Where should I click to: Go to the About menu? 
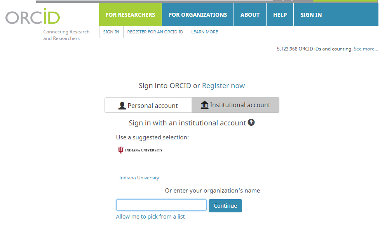pos(250,15)
